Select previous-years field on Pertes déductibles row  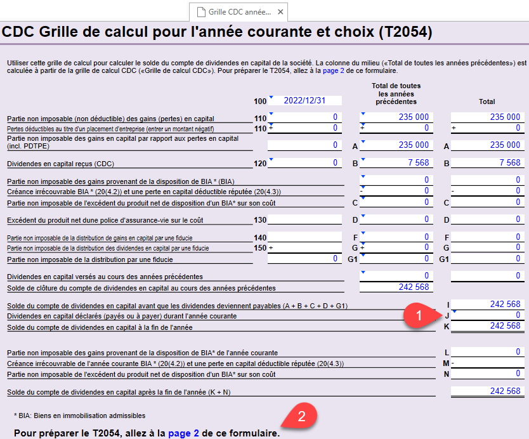(396, 128)
